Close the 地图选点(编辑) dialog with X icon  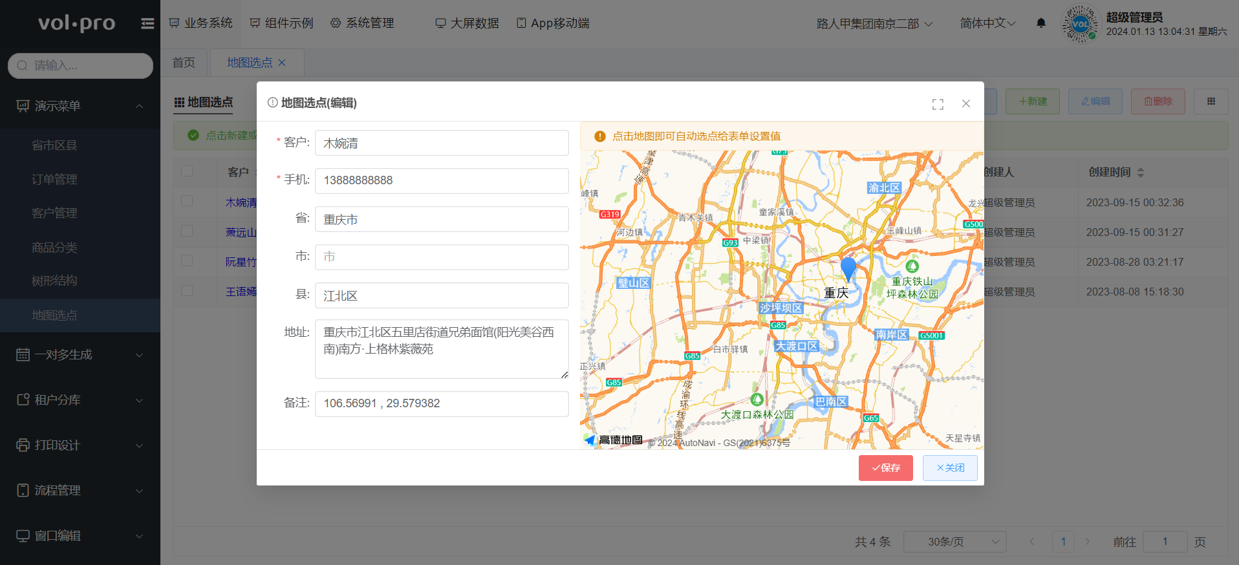(x=966, y=103)
